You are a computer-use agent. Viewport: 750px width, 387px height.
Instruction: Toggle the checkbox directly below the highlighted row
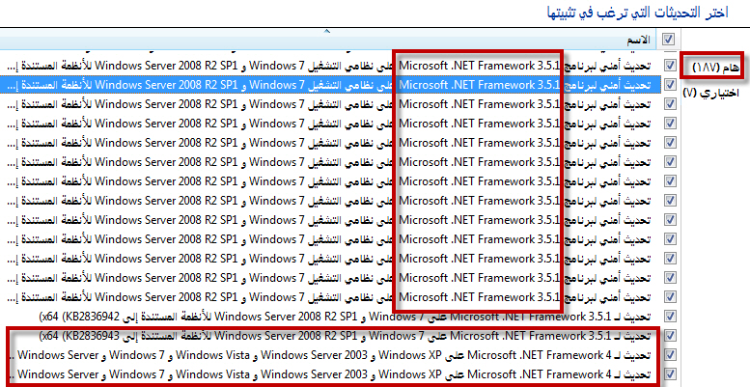(x=670, y=104)
